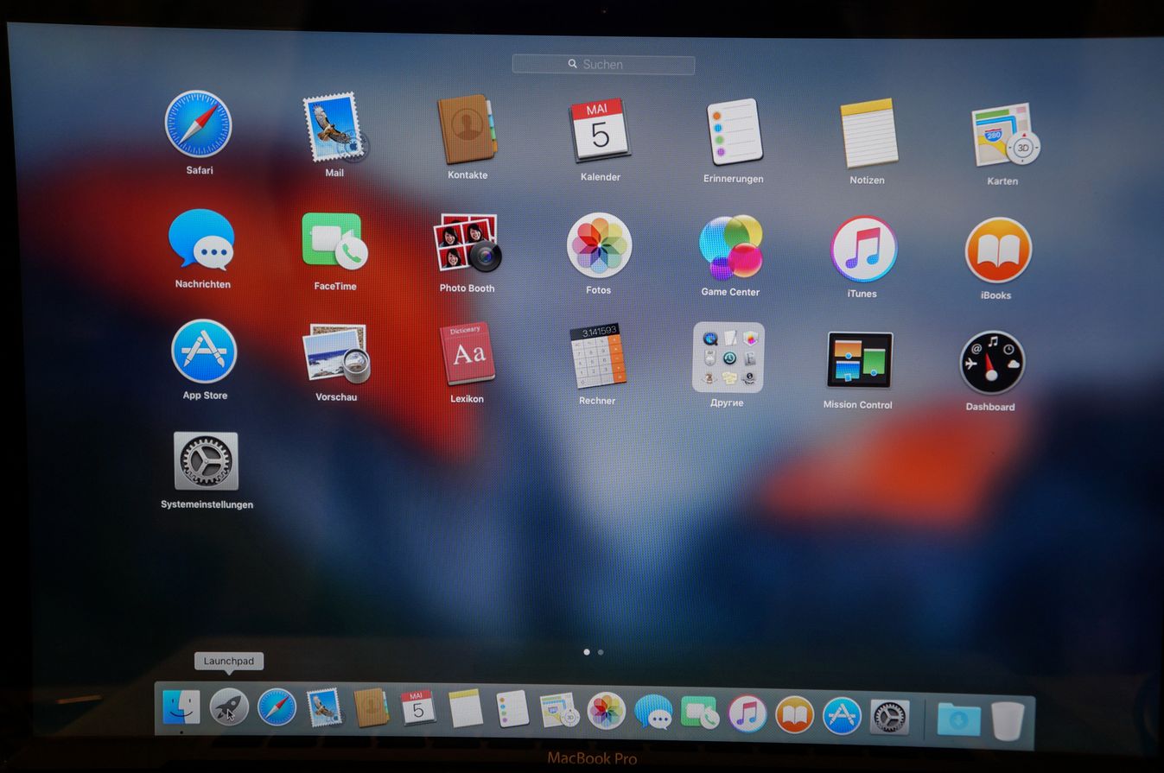Open Erinnerungen list icon in the Dock
This screenshot has height=773, width=1164.
coord(512,709)
